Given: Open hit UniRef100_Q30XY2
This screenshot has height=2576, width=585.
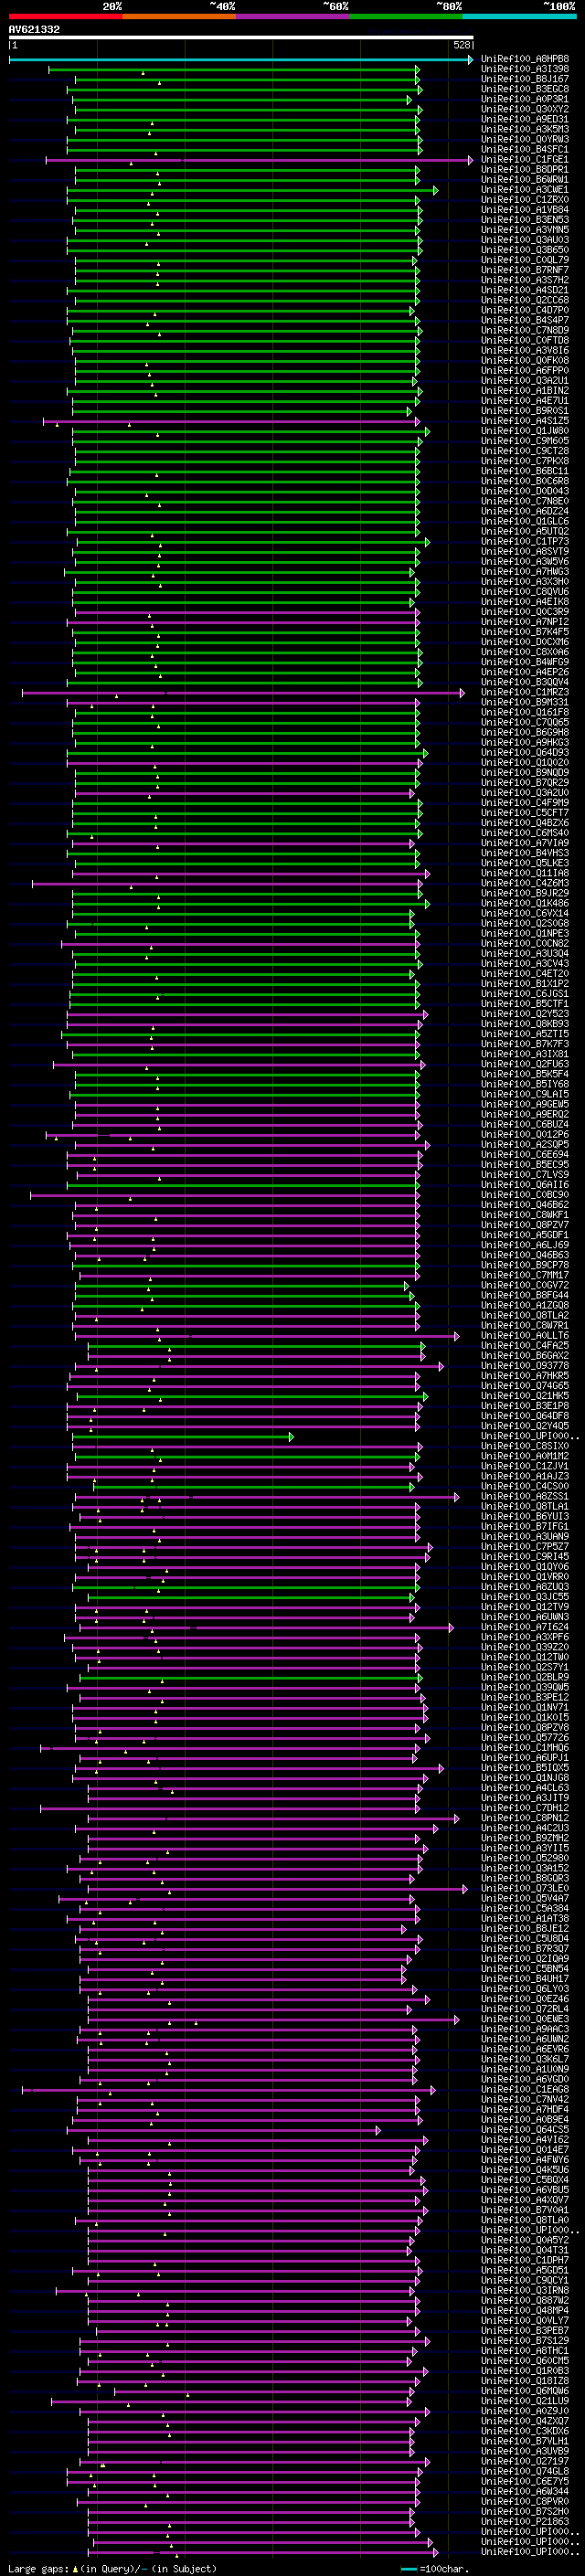Looking at the screenshot, I should tap(525, 109).
